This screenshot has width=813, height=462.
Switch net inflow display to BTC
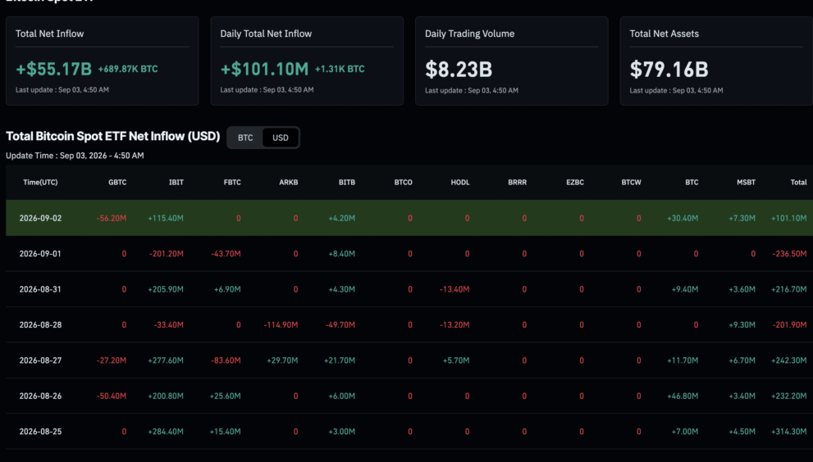click(x=245, y=138)
